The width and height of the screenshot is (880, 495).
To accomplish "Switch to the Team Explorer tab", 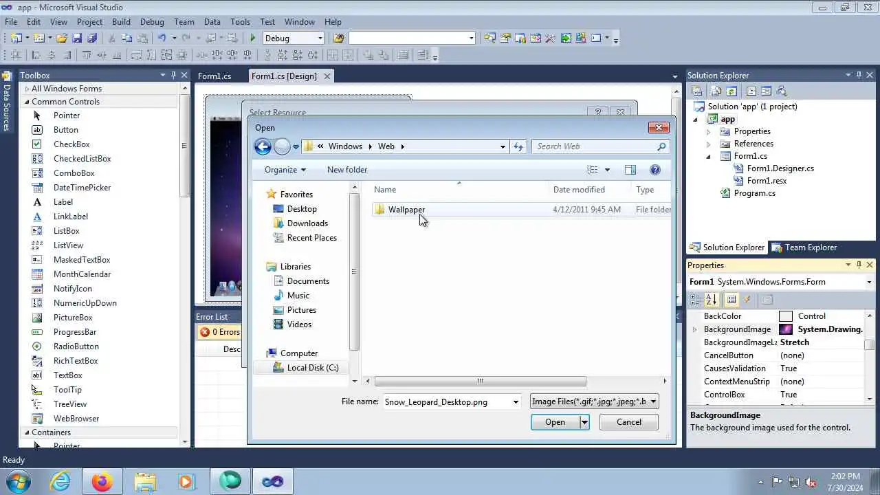I will (804, 247).
